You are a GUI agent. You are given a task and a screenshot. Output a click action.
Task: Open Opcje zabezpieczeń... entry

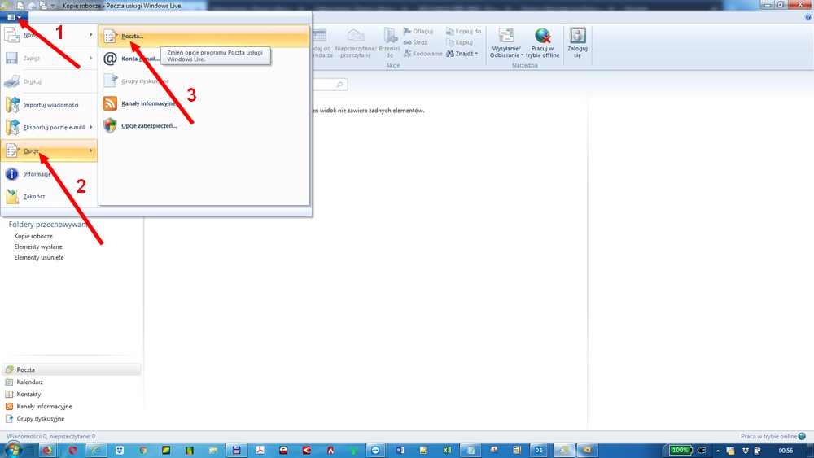click(x=149, y=125)
